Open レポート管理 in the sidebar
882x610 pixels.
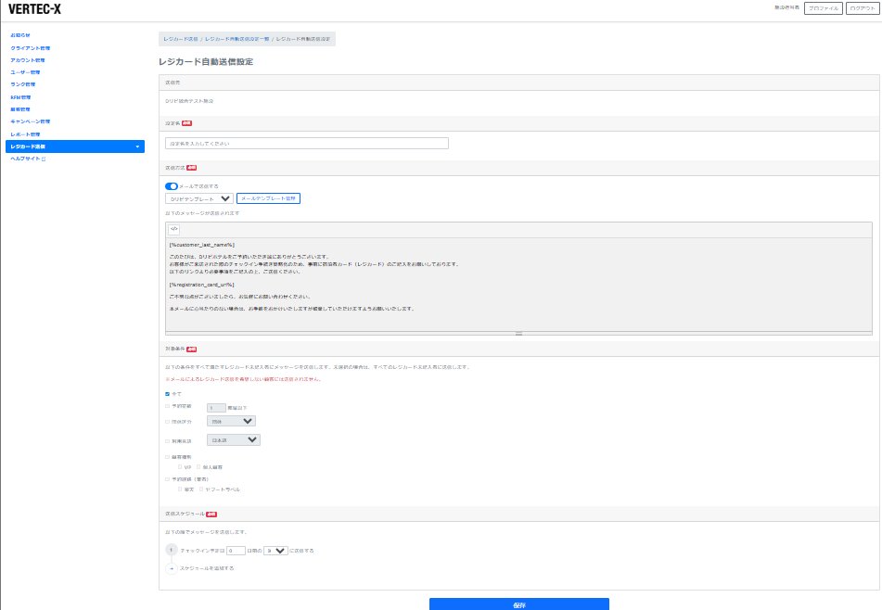(25, 134)
